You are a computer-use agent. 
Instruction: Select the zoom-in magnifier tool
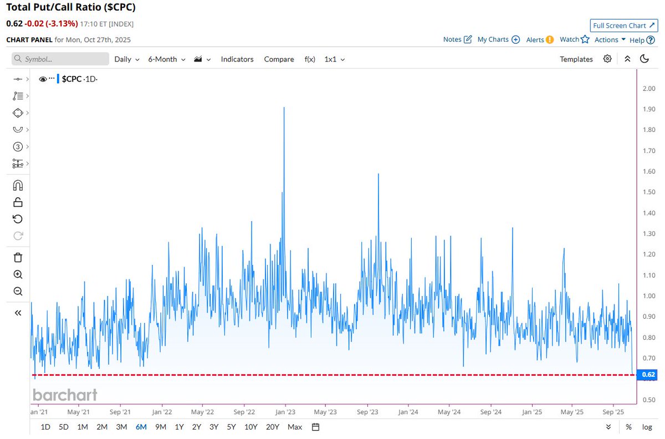pyautogui.click(x=17, y=274)
